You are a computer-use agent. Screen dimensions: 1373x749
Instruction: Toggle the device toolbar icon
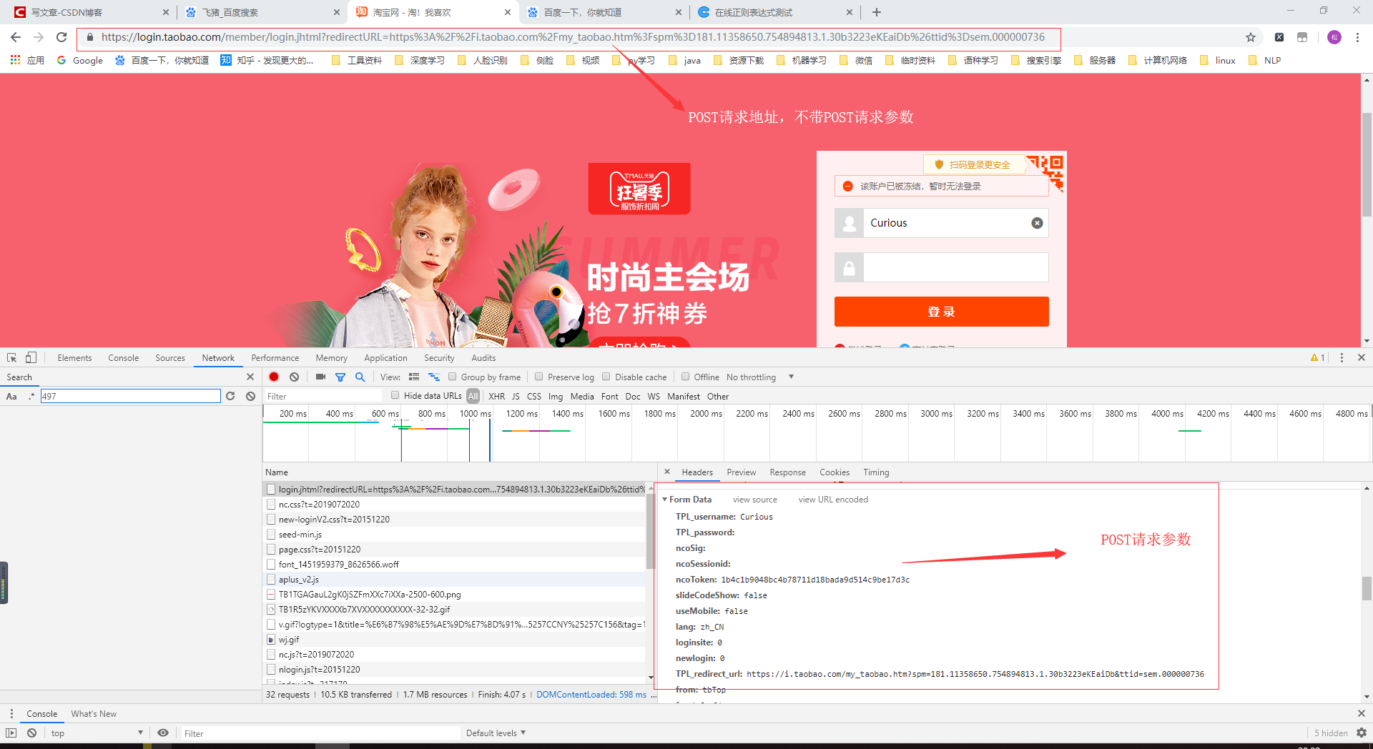click(x=29, y=357)
